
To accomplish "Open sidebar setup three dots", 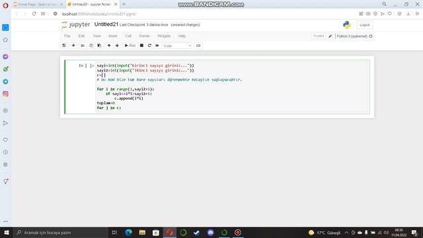I will [x=5, y=221].
